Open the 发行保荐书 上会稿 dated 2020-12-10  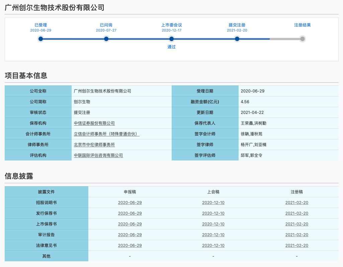tap(213, 213)
